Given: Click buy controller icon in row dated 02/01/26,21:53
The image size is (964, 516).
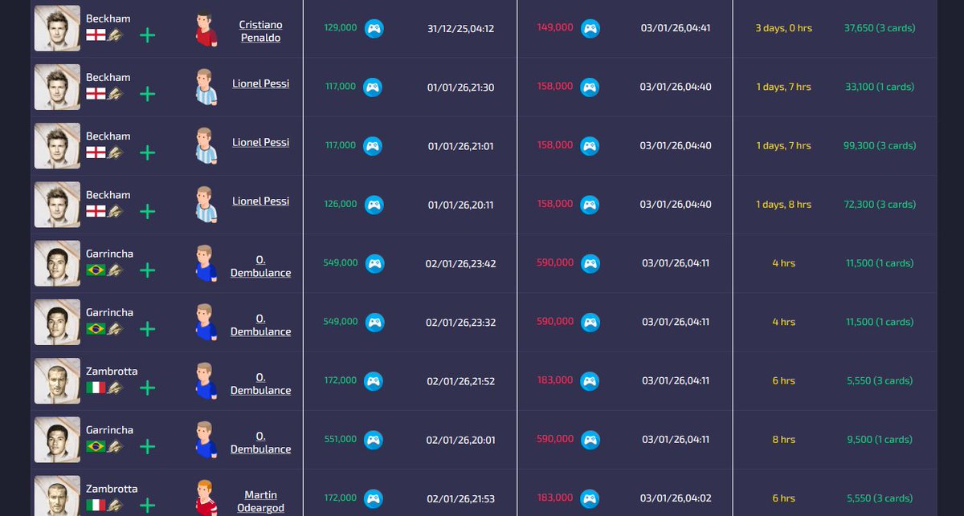Looking at the screenshot, I should 373,498.
